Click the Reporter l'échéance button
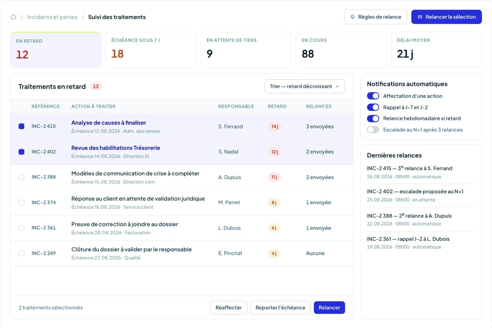492x328 pixels. pyautogui.click(x=280, y=308)
